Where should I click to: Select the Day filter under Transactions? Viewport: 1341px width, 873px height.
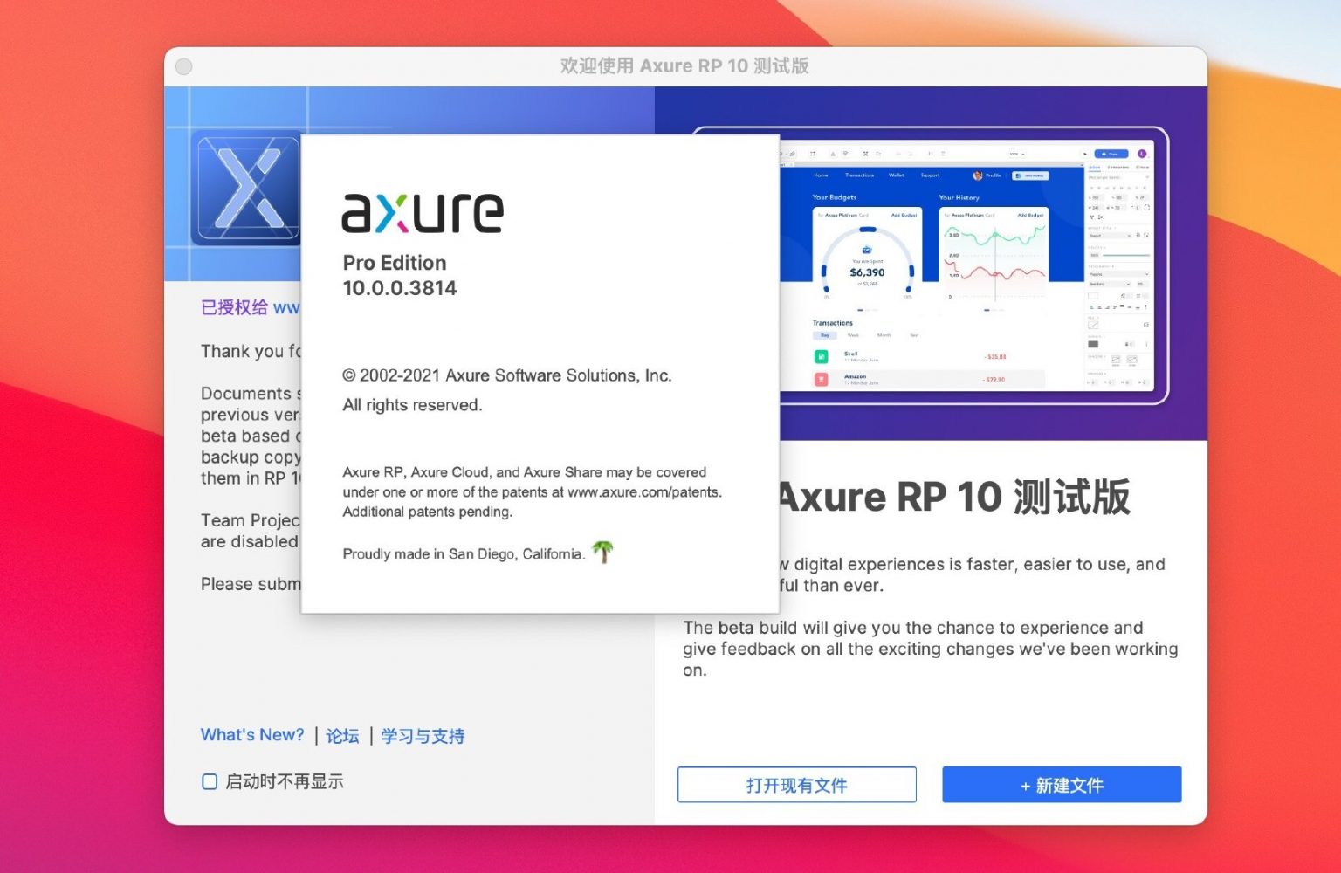click(x=824, y=335)
